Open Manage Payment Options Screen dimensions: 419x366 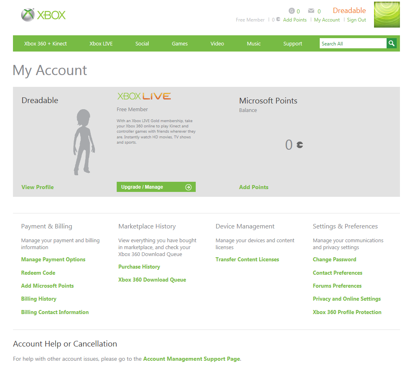pos(53,260)
